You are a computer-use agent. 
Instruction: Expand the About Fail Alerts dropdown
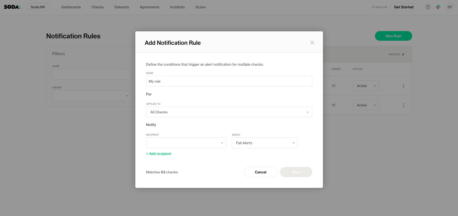(x=265, y=143)
